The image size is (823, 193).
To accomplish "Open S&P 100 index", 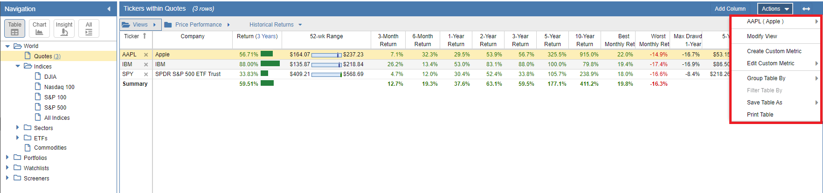I will [x=55, y=97].
